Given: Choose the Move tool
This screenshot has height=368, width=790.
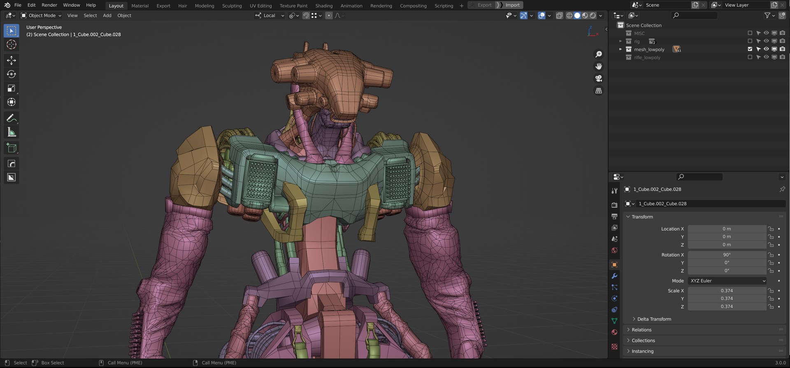Looking at the screenshot, I should click(12, 60).
